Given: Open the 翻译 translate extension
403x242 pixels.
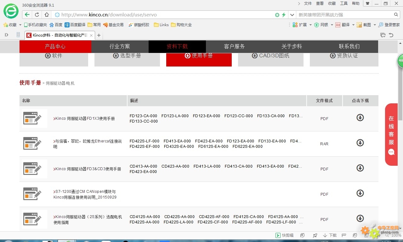Looking at the screenshot, I should [343, 25].
